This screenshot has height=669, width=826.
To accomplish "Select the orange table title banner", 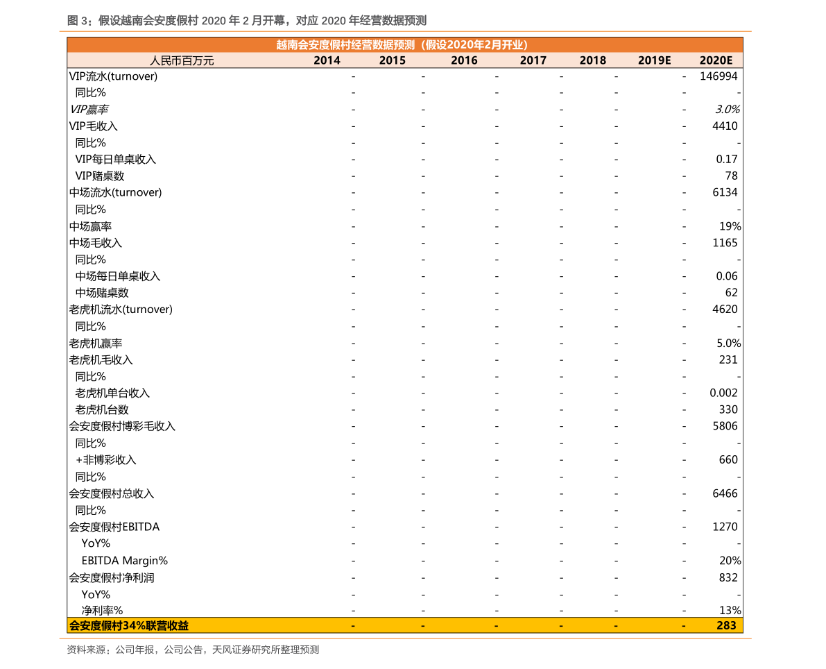I will pos(404,45).
